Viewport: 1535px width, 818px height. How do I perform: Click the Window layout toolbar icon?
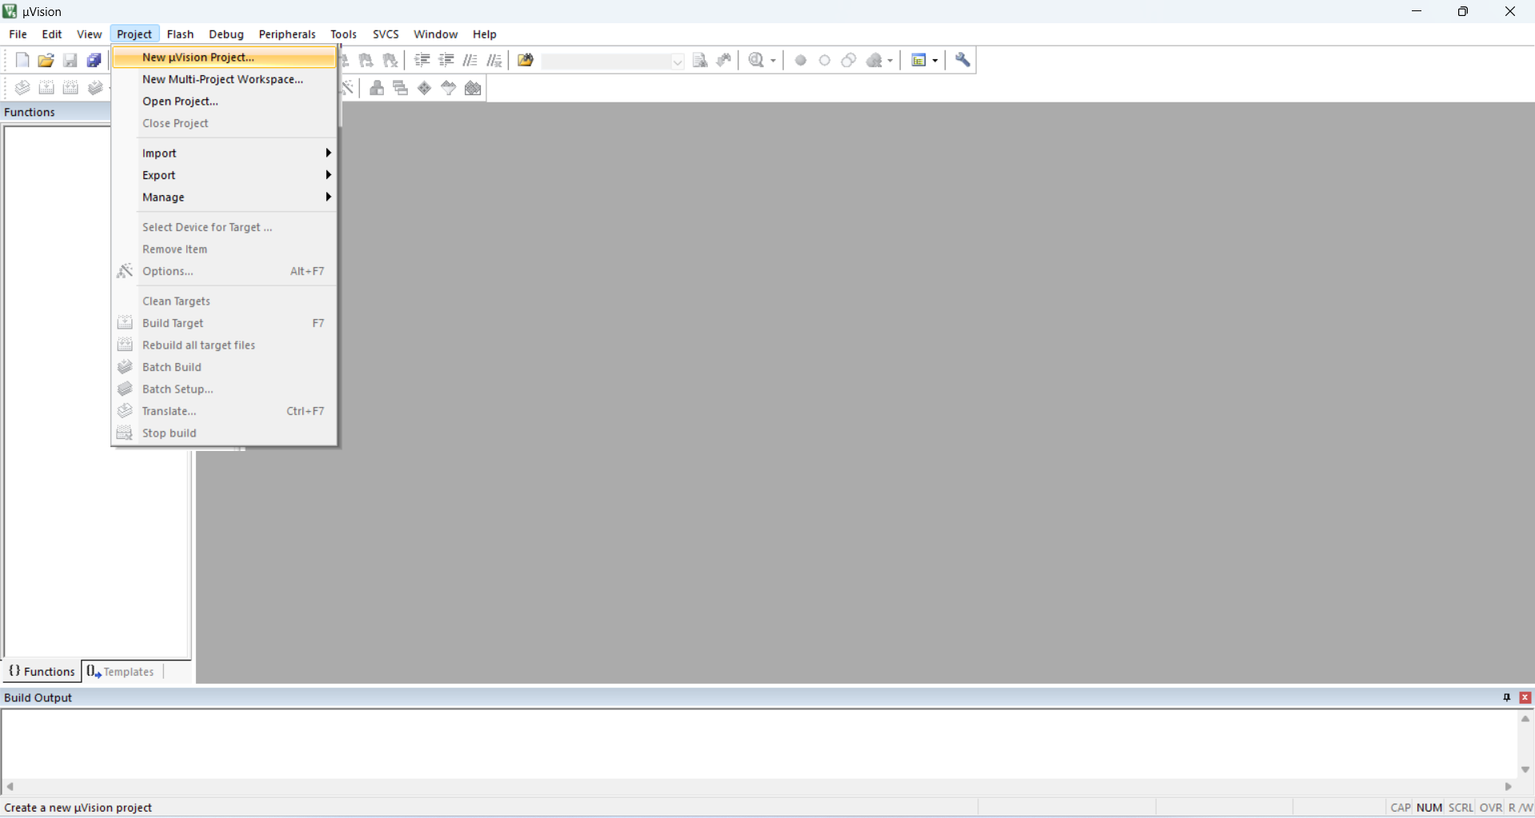point(918,60)
